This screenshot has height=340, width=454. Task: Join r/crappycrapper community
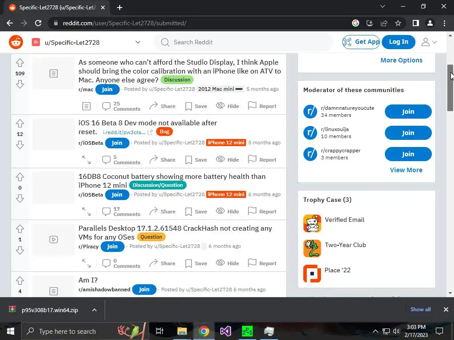coord(408,154)
